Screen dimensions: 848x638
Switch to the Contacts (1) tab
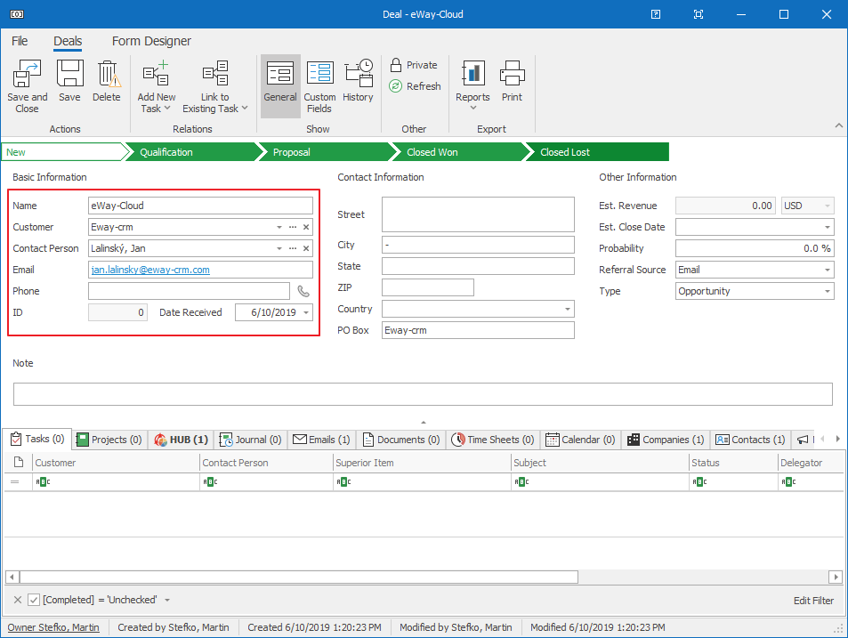(x=751, y=440)
